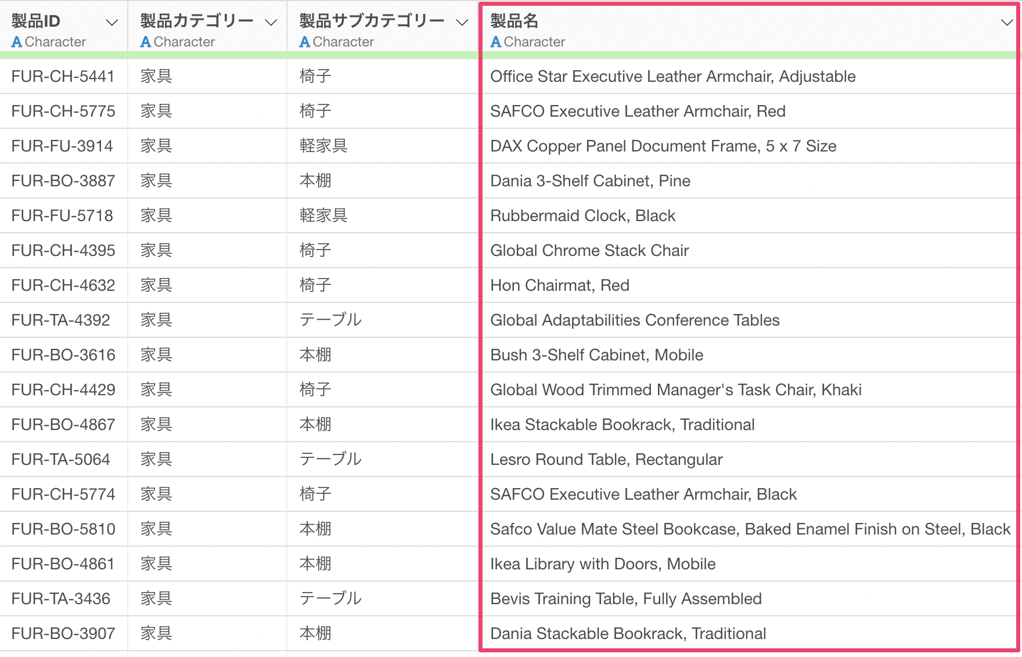1022x657 pixels.
Task: Click Character type icon under 製品カテゴリー
Action: point(146,42)
